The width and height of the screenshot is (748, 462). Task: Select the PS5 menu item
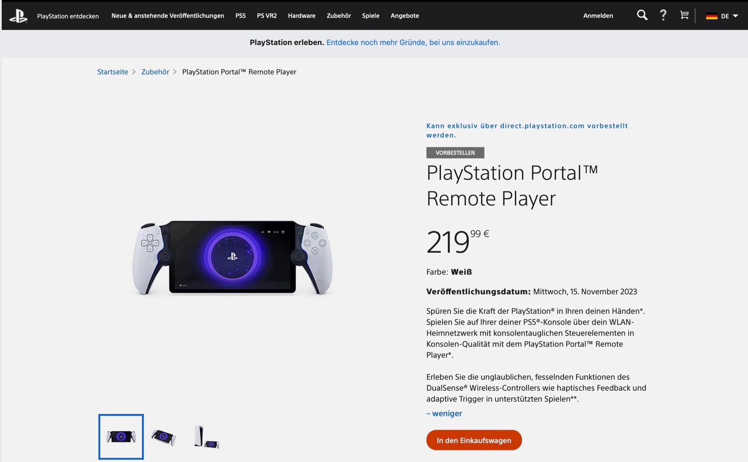pyautogui.click(x=240, y=16)
